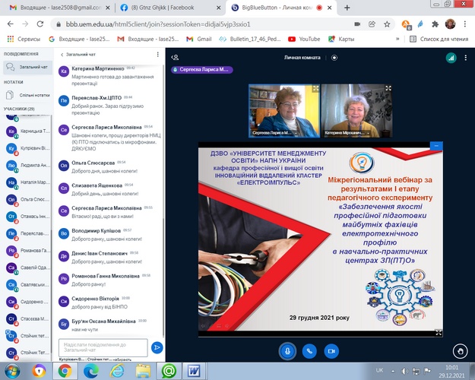The width and height of the screenshot is (475, 380).
Task: Toggle user list panel icon
Action: click(175, 57)
